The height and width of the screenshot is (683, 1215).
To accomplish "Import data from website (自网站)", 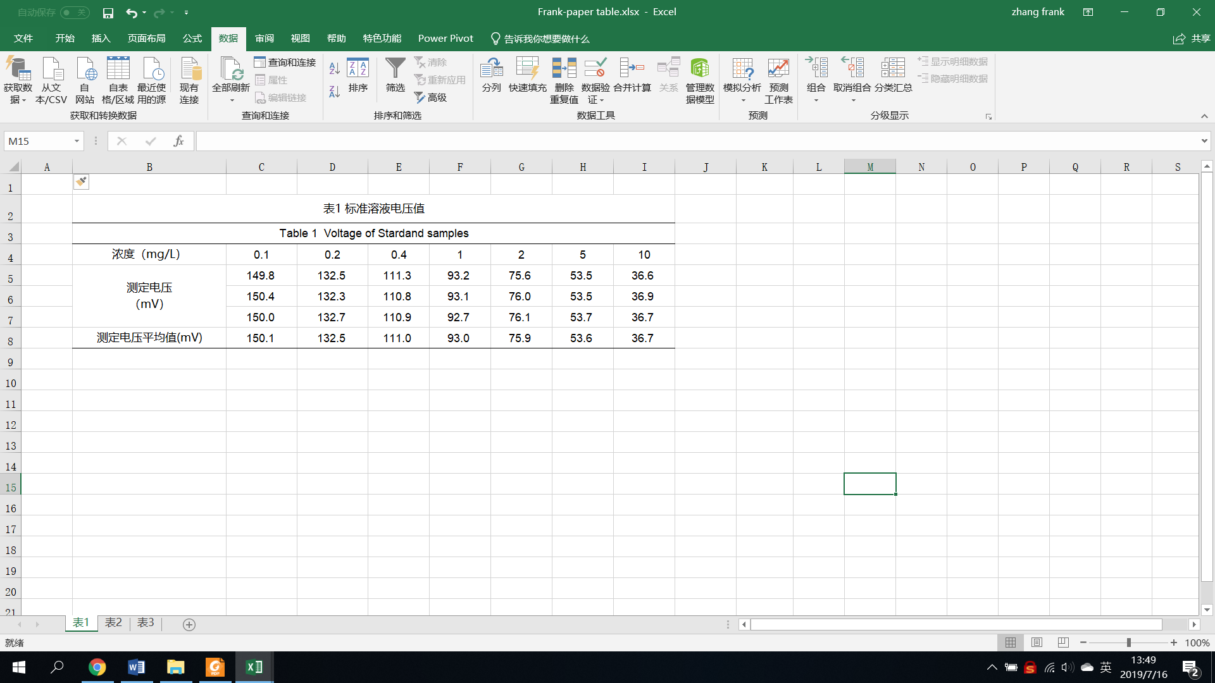I will 84,80.
